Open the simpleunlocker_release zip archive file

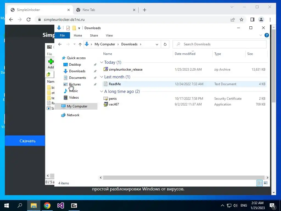pyautogui.click(x=125, y=70)
